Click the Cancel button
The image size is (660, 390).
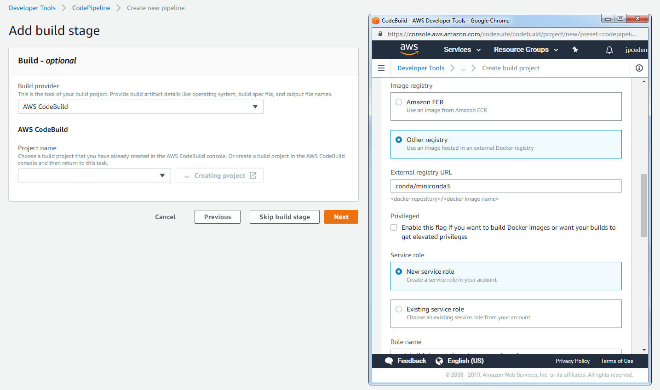click(x=165, y=217)
